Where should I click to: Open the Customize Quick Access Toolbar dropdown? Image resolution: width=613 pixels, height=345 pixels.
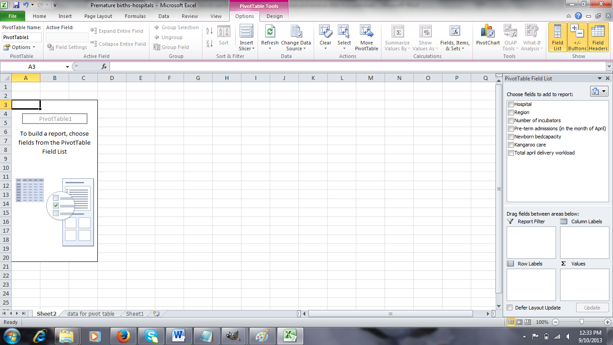coord(54,5)
